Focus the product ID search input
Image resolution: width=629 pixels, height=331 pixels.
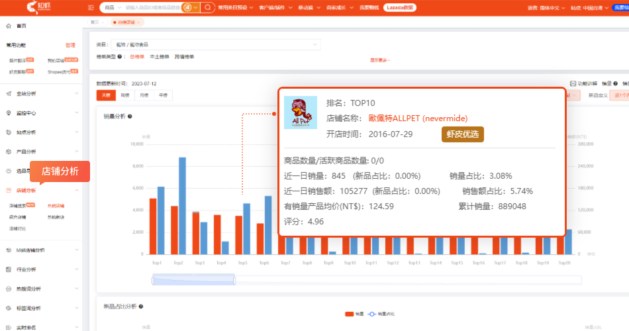152,8
